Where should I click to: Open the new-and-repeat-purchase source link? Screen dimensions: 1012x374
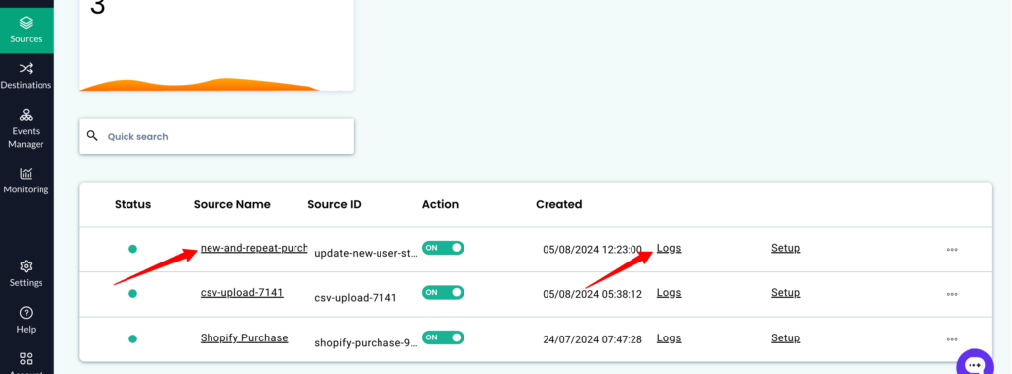point(254,248)
